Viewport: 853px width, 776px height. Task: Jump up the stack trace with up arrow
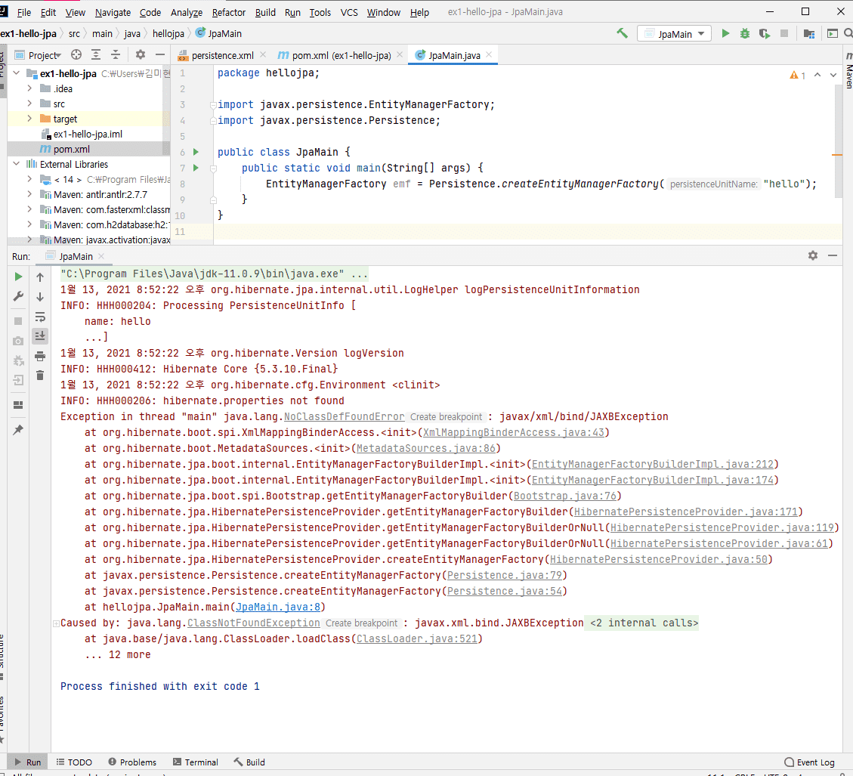pyautogui.click(x=40, y=277)
